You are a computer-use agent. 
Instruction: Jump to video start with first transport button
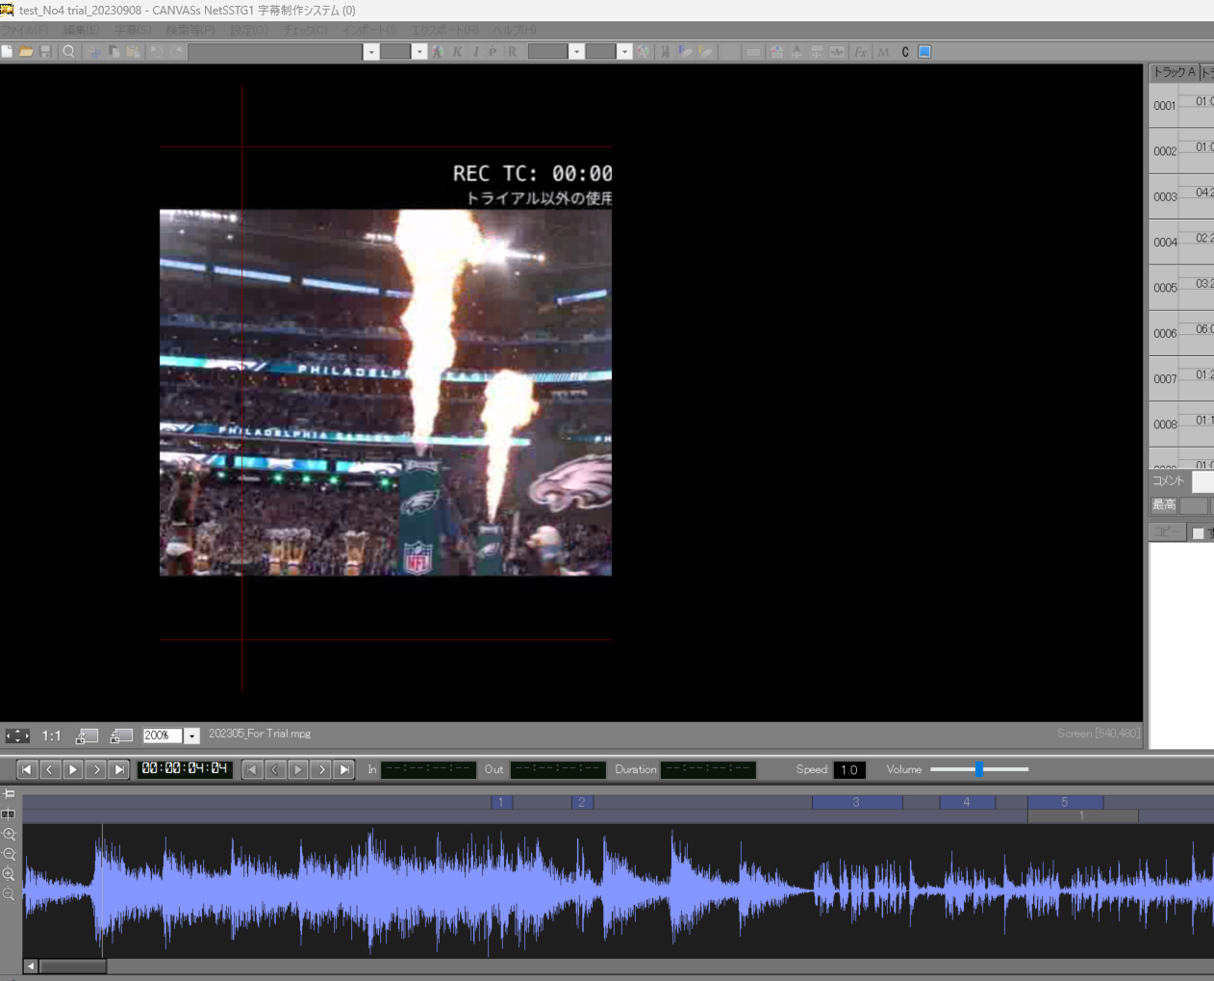[26, 769]
